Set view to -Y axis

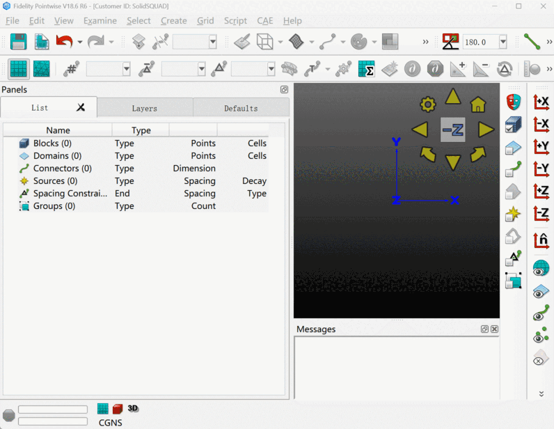pos(541,169)
